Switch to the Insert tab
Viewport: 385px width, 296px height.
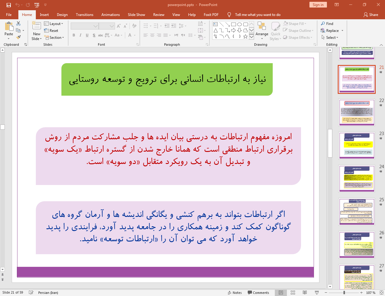click(44, 14)
